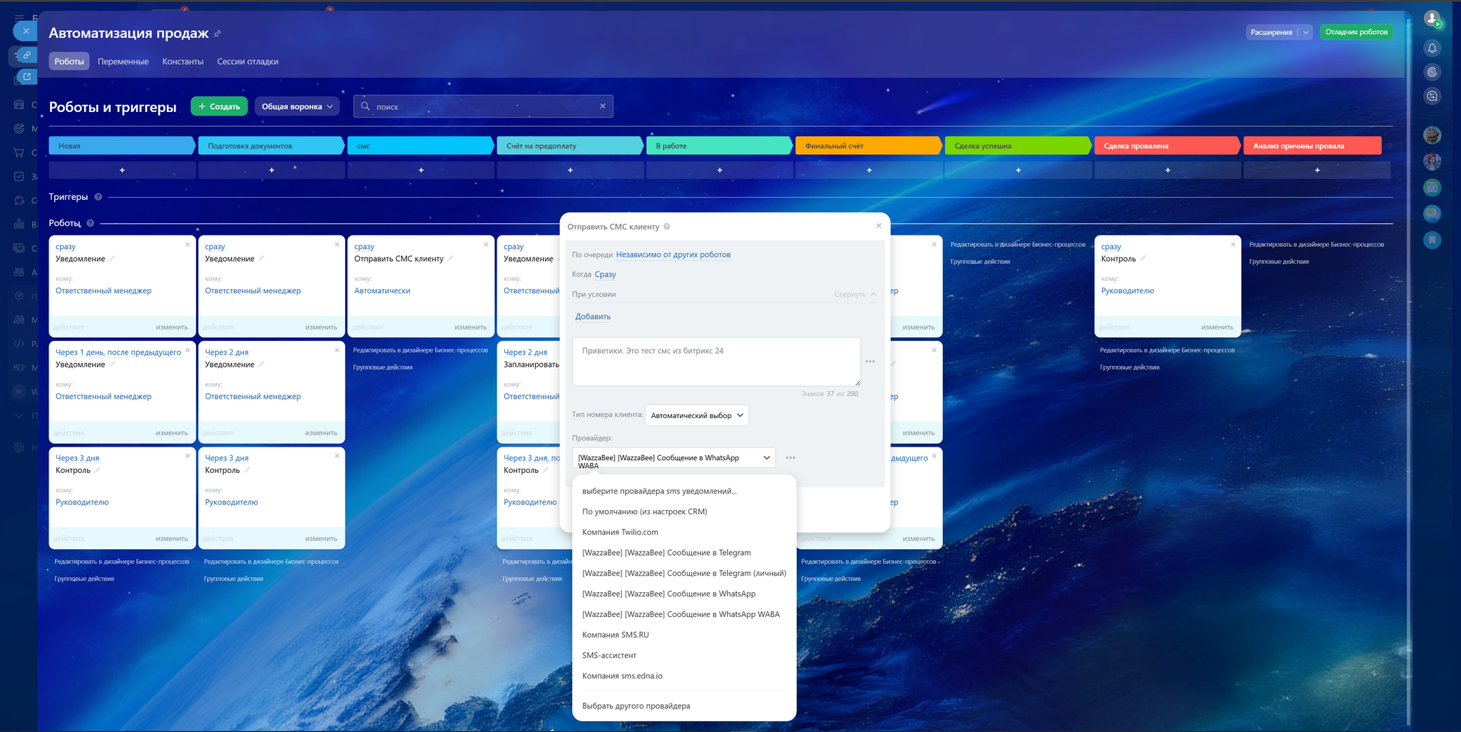Add robot under Анализ причины провала stage with plus
This screenshot has width=1461, height=732.
pos(1317,171)
